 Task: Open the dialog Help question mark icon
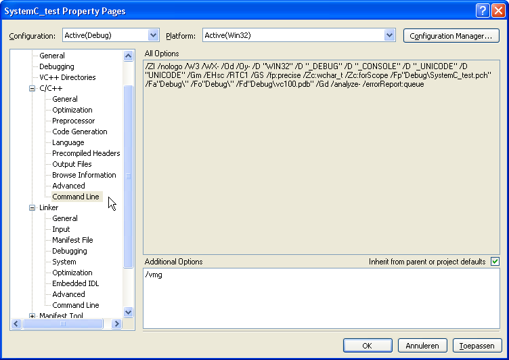(483, 10)
